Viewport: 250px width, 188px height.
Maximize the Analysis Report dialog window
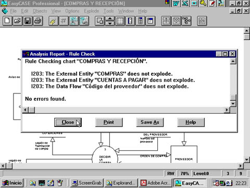tap(225, 54)
